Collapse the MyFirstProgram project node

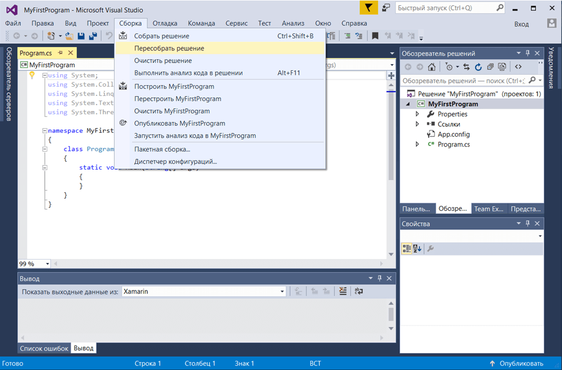point(408,104)
